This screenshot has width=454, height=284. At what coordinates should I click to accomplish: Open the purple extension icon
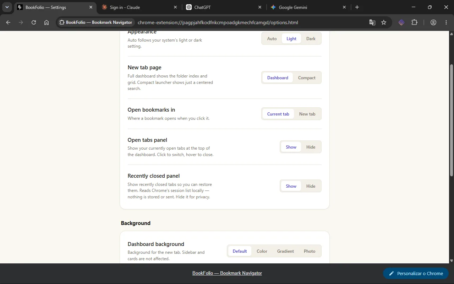[x=401, y=22]
